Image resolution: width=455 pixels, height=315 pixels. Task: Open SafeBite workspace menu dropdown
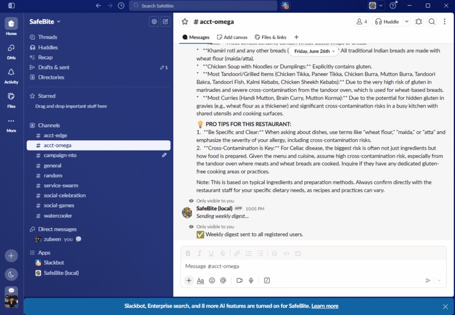click(x=45, y=21)
